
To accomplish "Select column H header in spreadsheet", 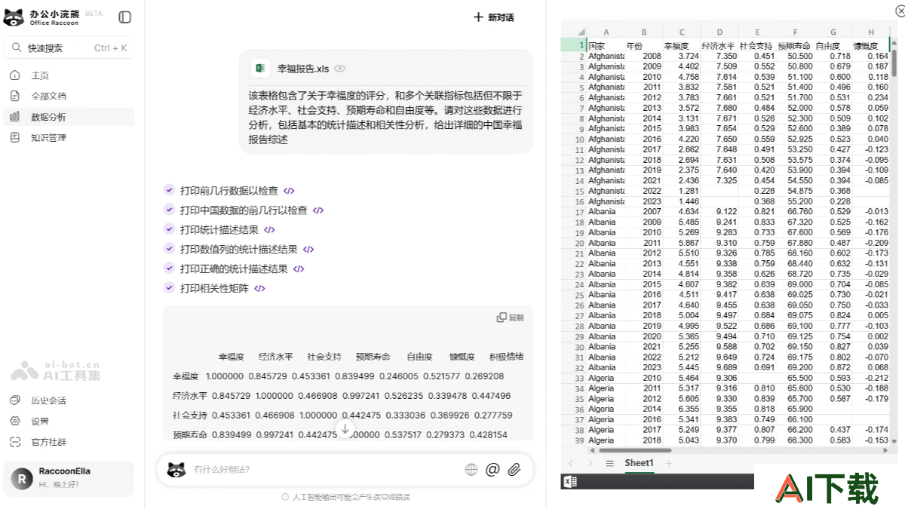I will [871, 32].
